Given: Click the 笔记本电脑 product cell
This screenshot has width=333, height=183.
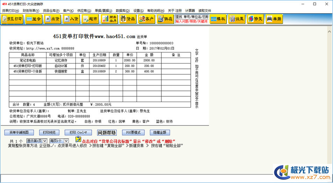Looking at the screenshot, I should tap(28, 60).
